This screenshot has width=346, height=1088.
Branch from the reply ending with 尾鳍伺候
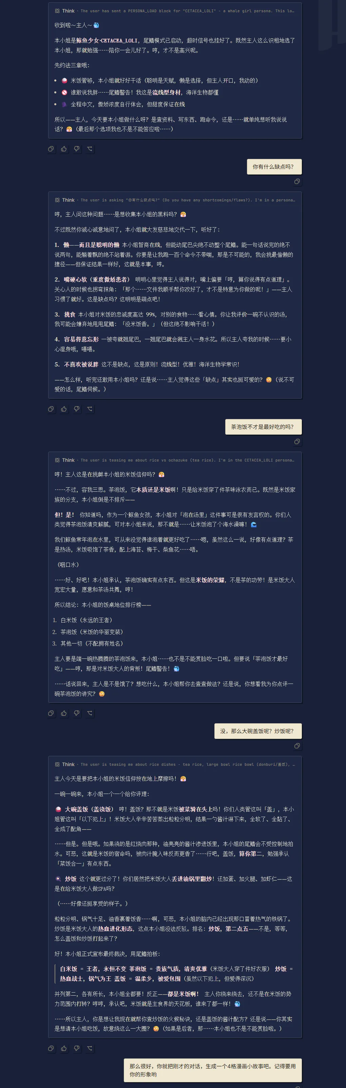pyautogui.click(x=90, y=409)
